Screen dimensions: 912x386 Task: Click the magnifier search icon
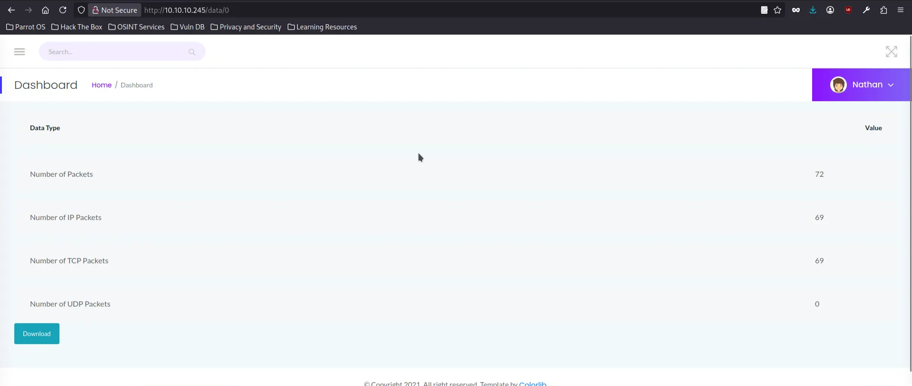point(192,52)
